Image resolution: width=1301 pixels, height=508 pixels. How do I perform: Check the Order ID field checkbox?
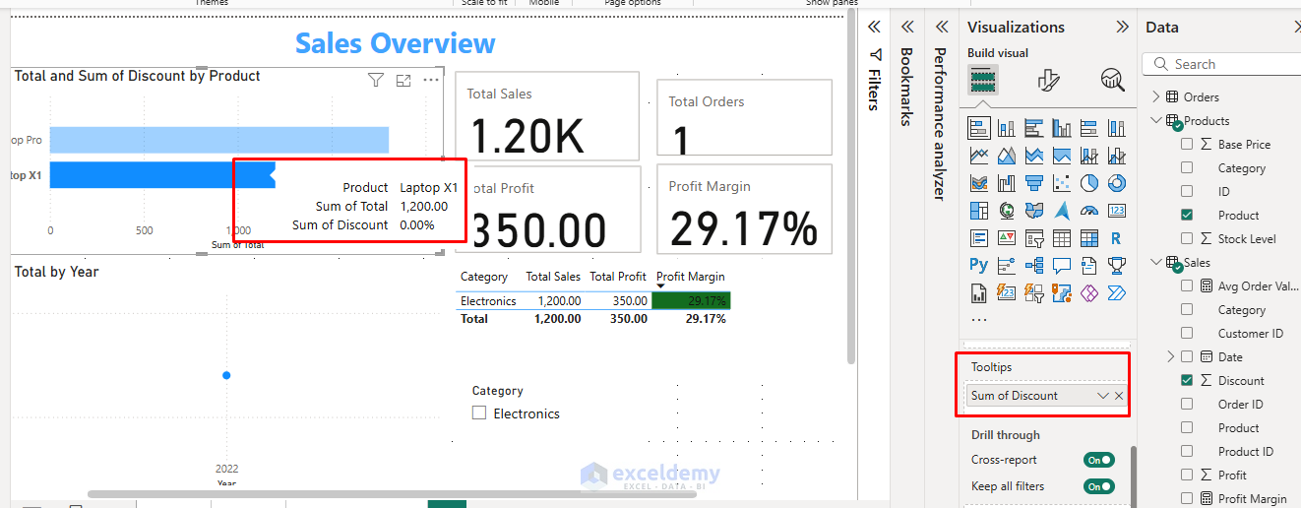coord(1187,405)
